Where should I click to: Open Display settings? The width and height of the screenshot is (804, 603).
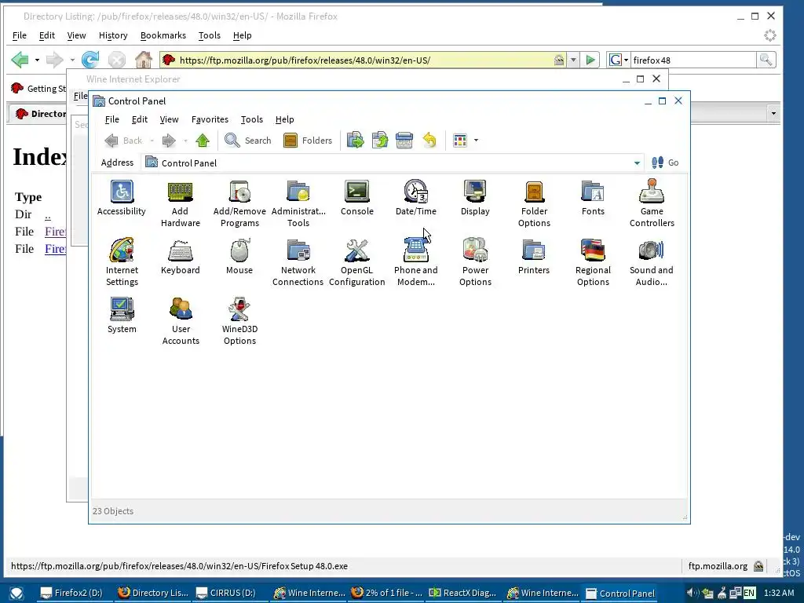pyautogui.click(x=475, y=197)
